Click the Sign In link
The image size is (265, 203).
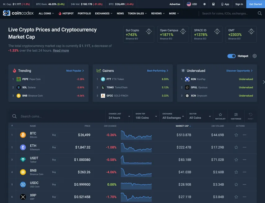[239, 4]
